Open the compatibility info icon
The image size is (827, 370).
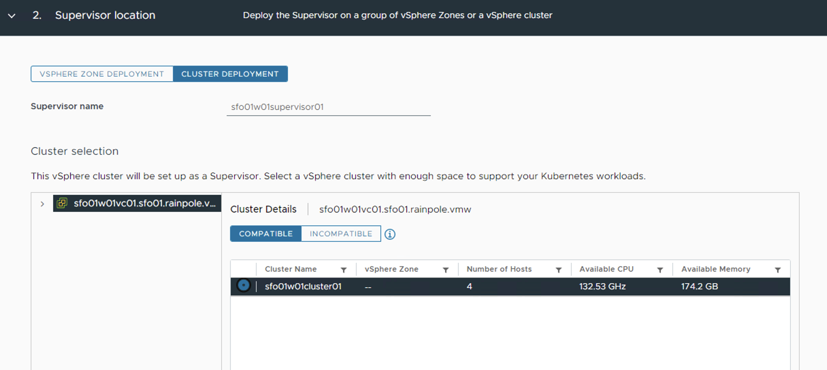click(390, 234)
